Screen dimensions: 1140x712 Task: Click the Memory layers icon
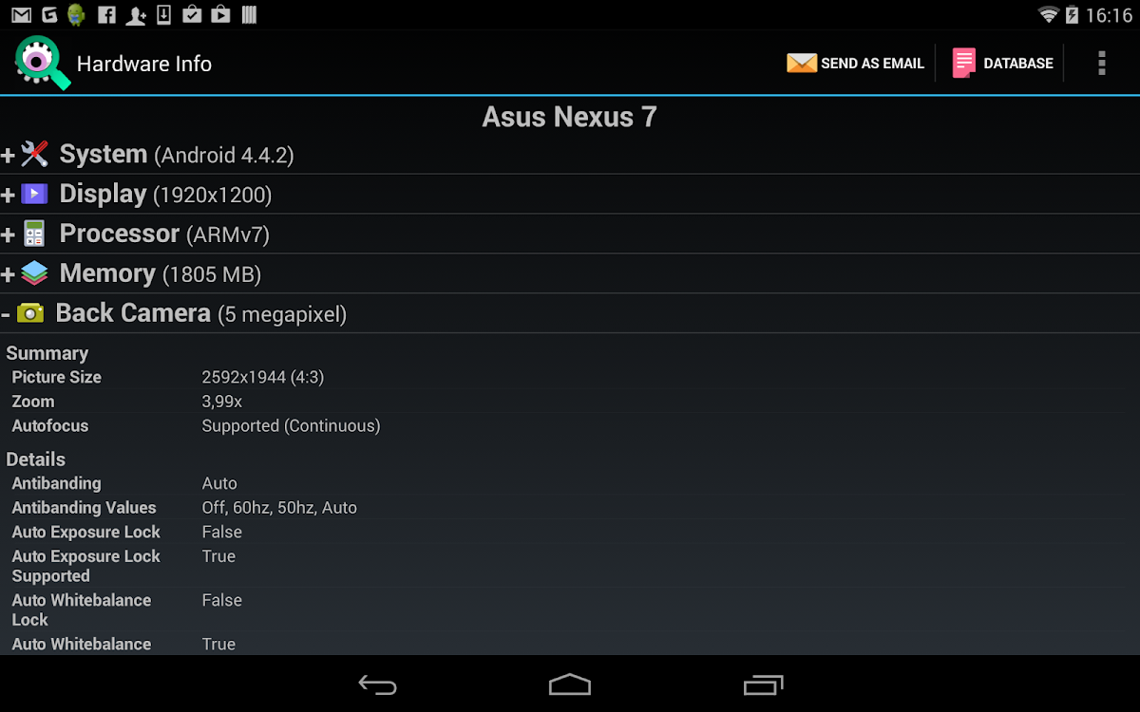pos(34,273)
